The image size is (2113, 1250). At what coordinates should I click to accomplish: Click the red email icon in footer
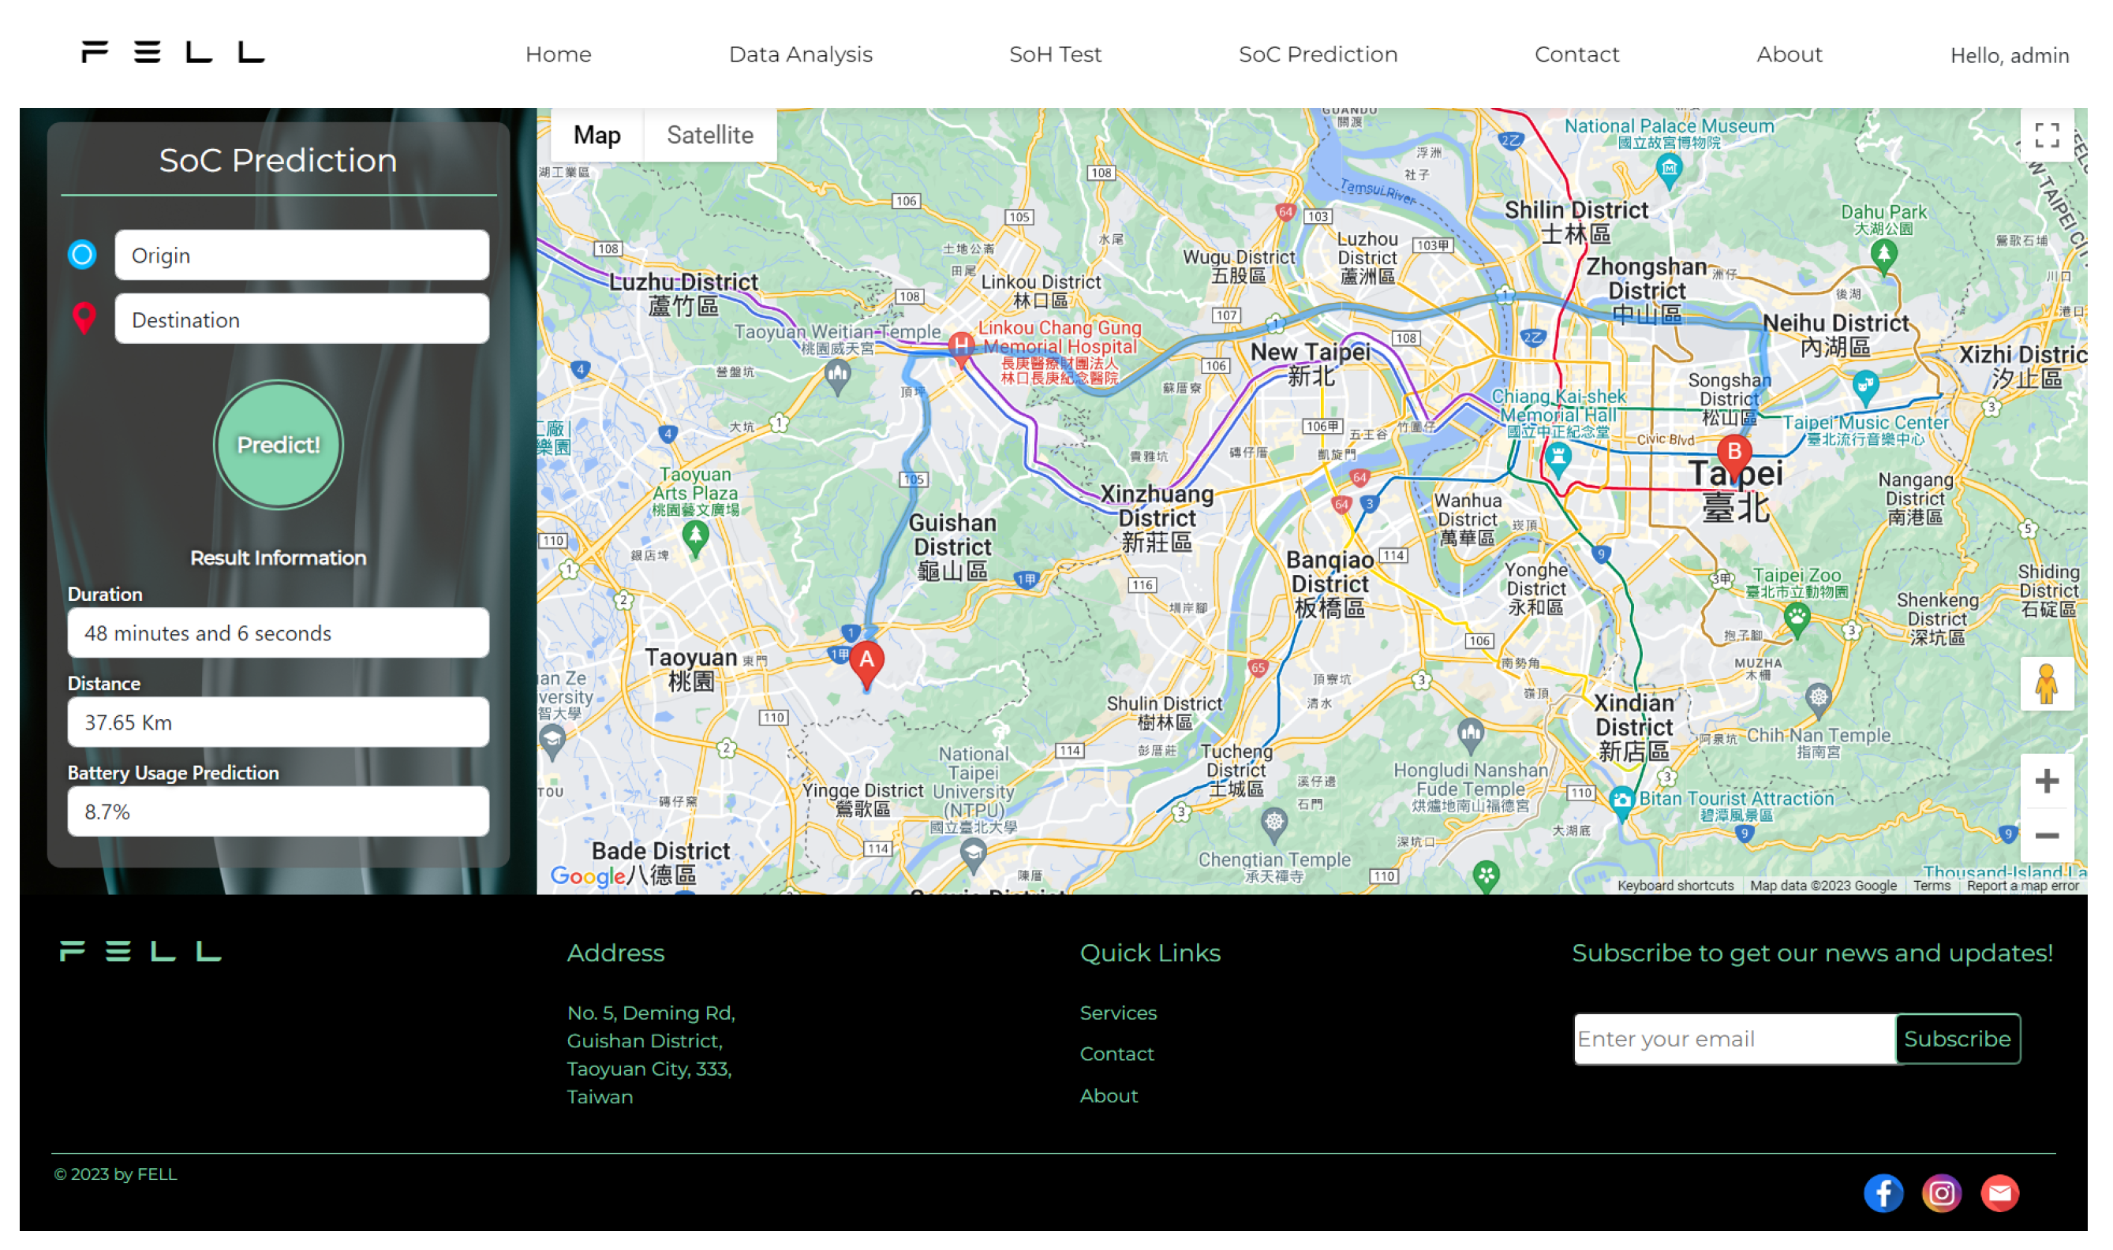[x=1999, y=1192]
